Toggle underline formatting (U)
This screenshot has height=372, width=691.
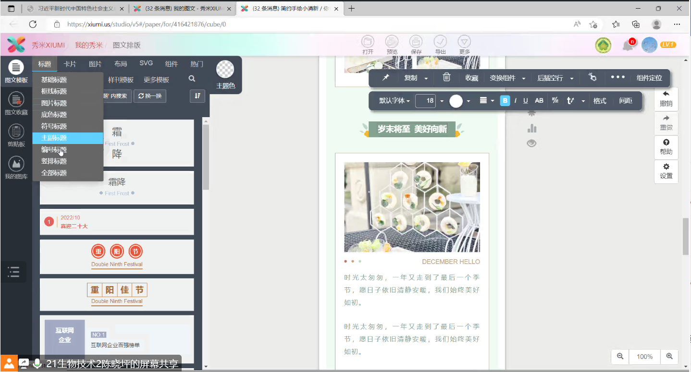click(525, 101)
